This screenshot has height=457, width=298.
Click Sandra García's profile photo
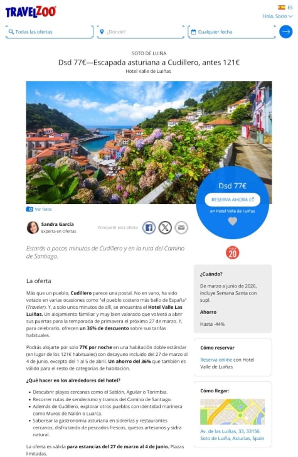33,228
